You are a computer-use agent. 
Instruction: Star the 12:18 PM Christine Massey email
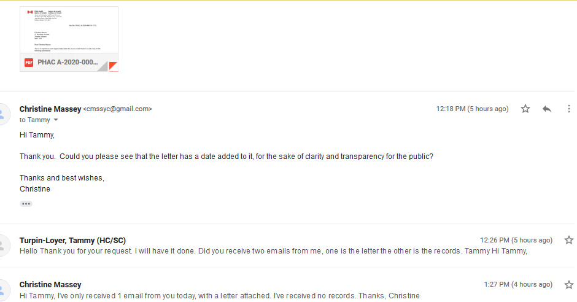point(525,109)
